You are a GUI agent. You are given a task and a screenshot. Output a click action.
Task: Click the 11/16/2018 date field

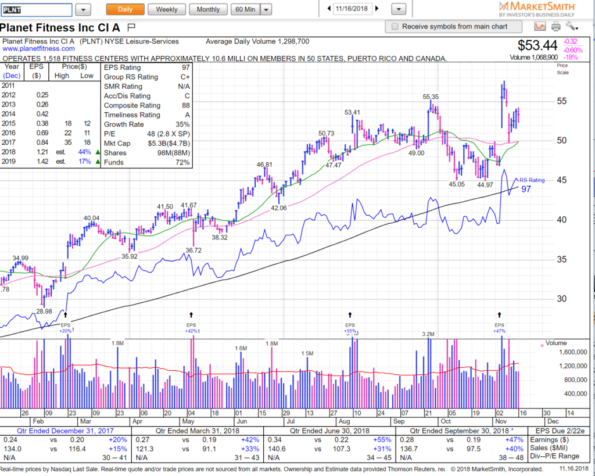point(352,8)
